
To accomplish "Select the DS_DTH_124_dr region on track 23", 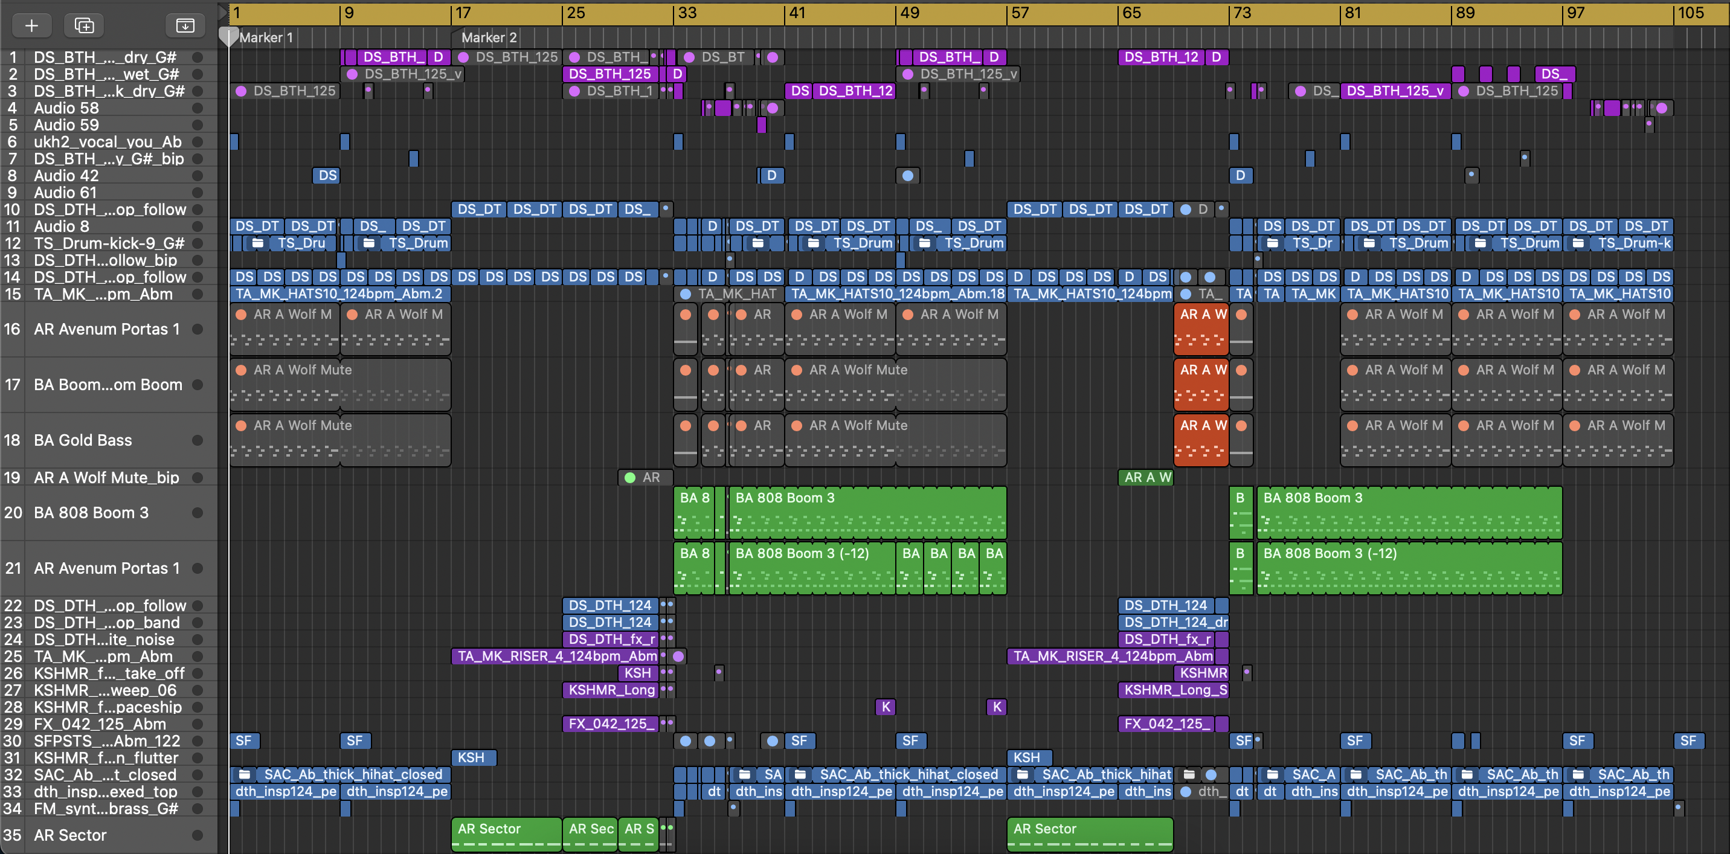I will click(x=1174, y=622).
